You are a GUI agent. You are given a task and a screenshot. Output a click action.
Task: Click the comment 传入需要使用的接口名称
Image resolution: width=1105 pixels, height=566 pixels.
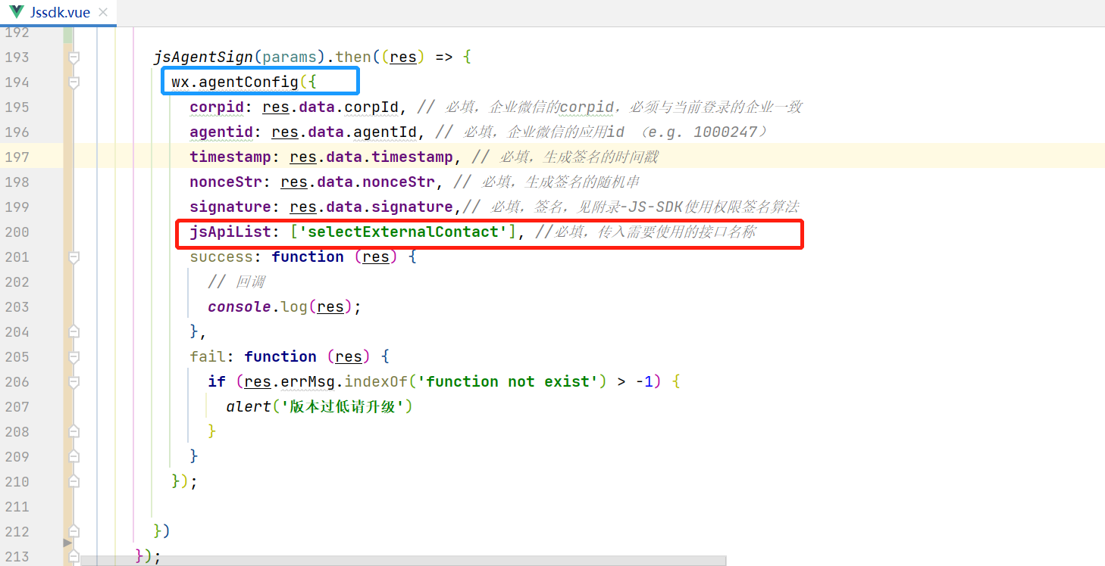pos(646,232)
